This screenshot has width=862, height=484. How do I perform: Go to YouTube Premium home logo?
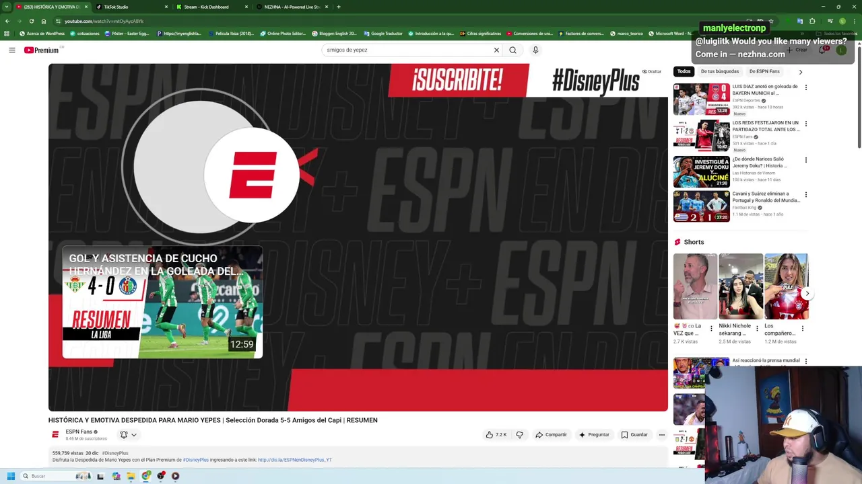click(x=42, y=50)
